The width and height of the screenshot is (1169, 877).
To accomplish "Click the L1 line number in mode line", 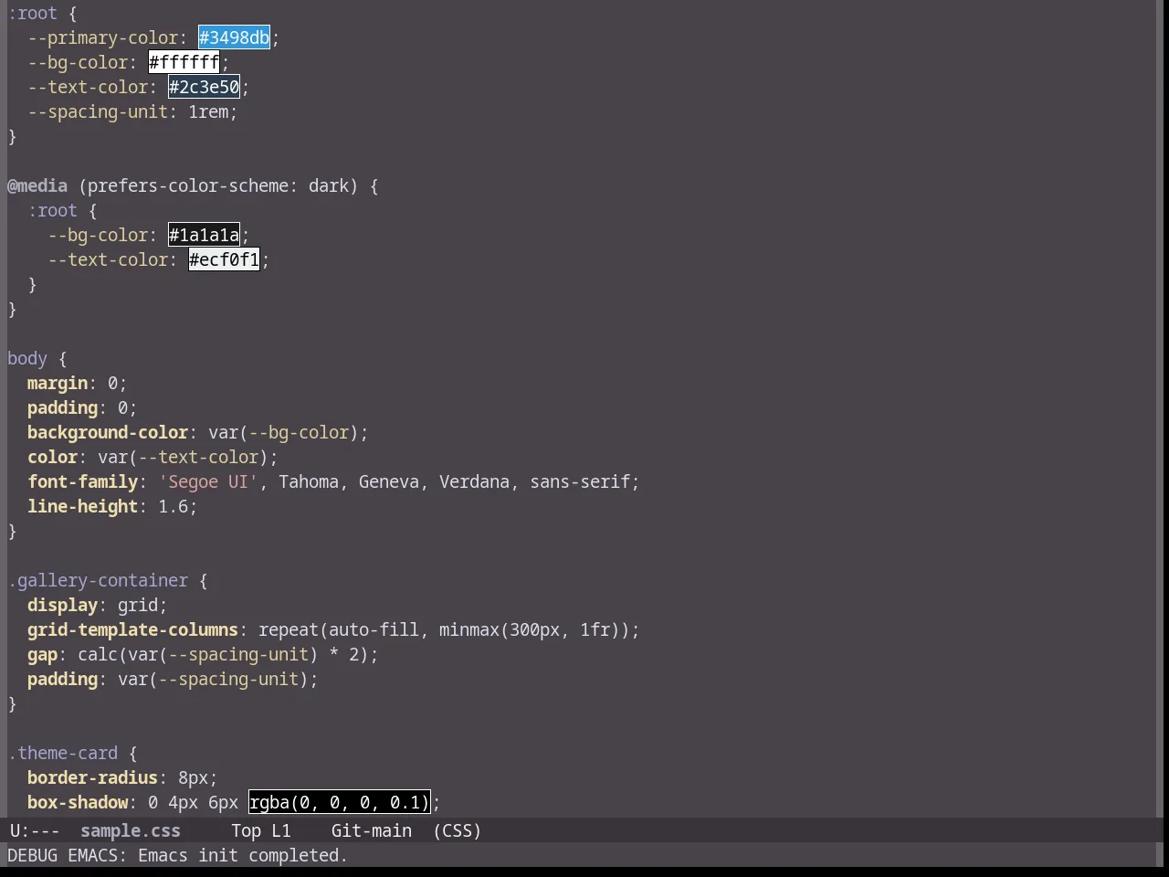I will (281, 830).
